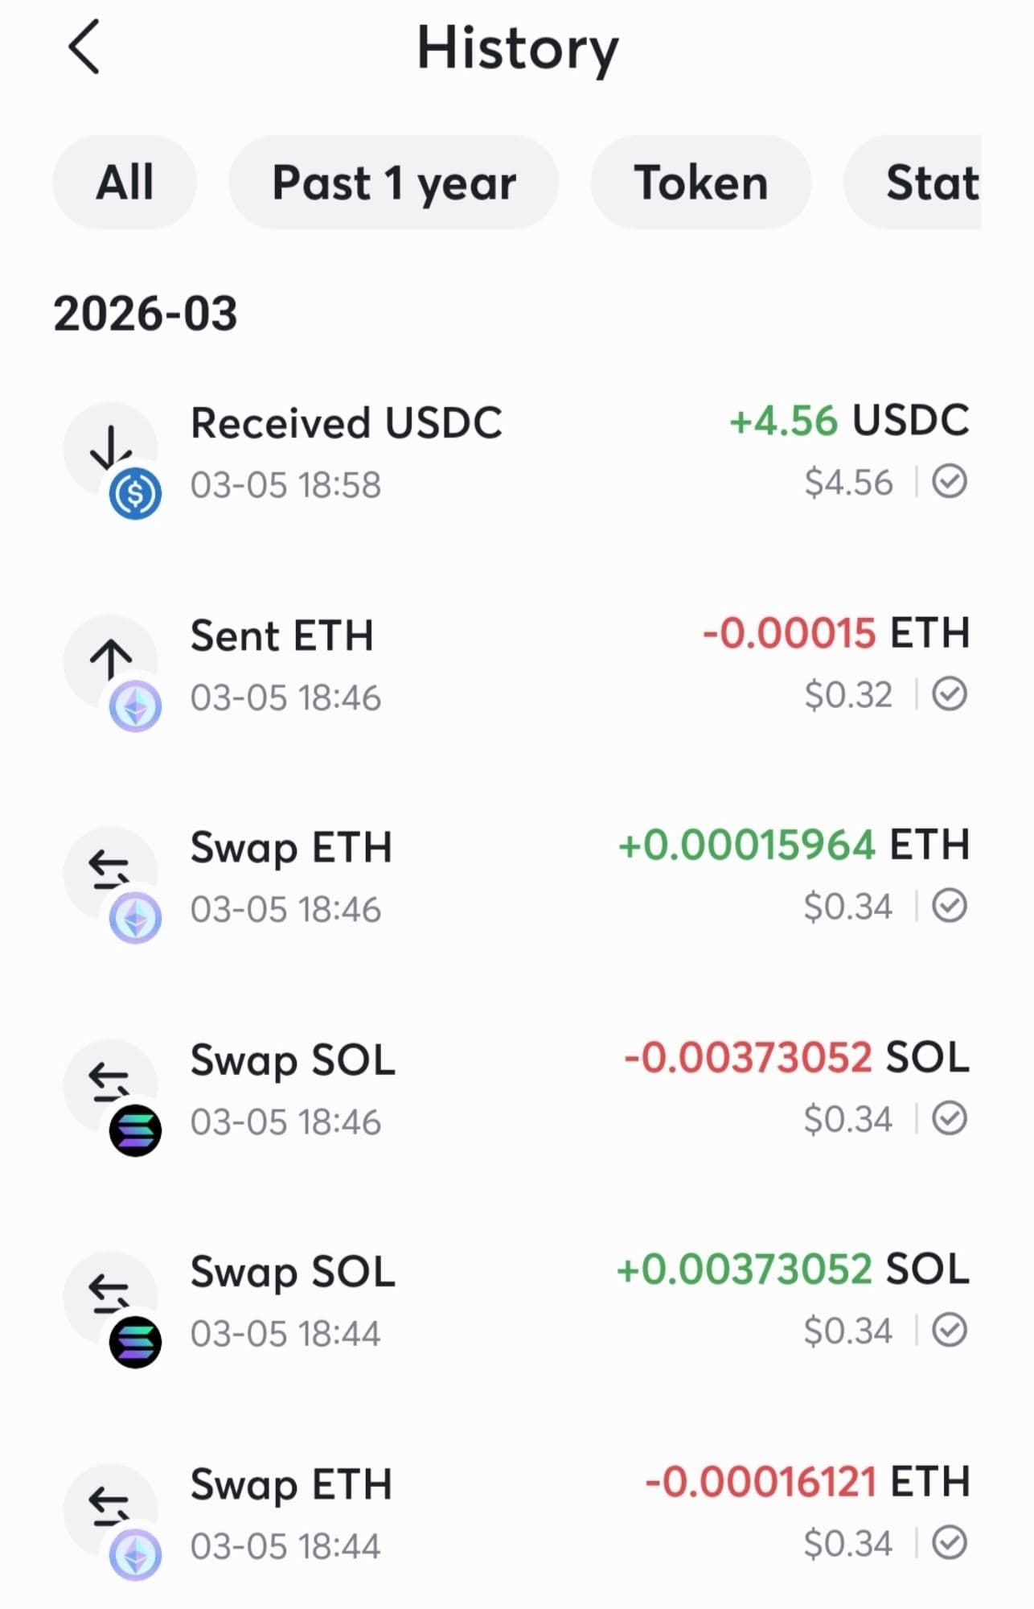The height and width of the screenshot is (1609, 1034).
Task: Tap swap icon for +0.00015964 ETH
Action: tap(109, 871)
